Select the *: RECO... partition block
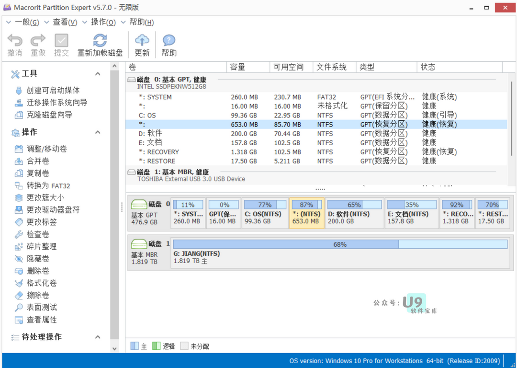Image resolution: width=517 pixels, height=368 pixels. 457,213
